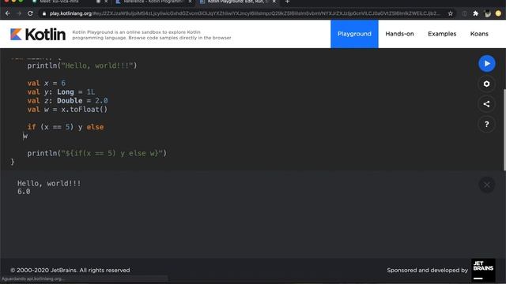Click the '6.0' output line
This screenshot has height=284, width=506.
pos(24,192)
